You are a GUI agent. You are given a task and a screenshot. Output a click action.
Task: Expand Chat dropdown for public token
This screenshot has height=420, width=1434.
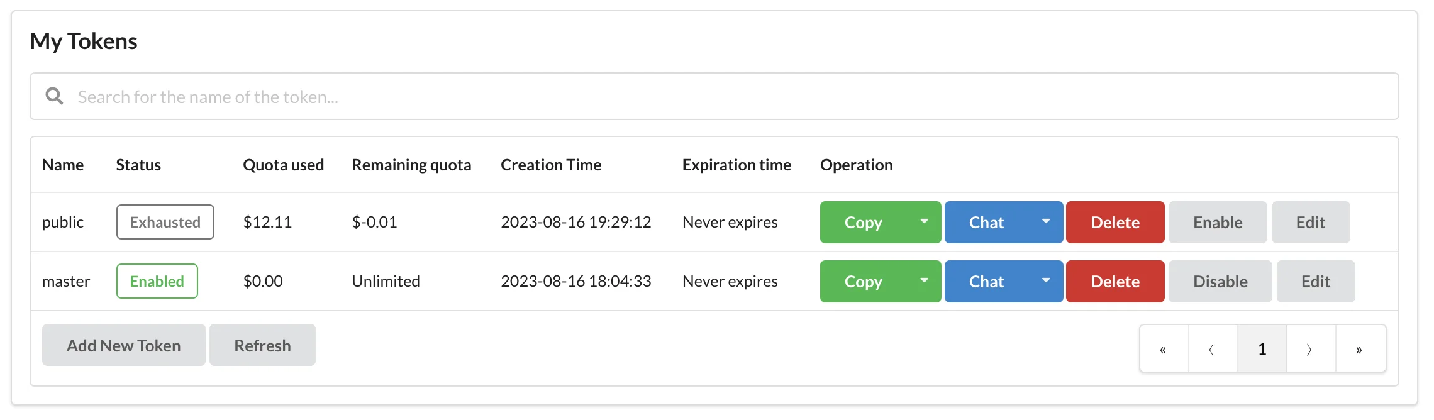click(x=1045, y=222)
